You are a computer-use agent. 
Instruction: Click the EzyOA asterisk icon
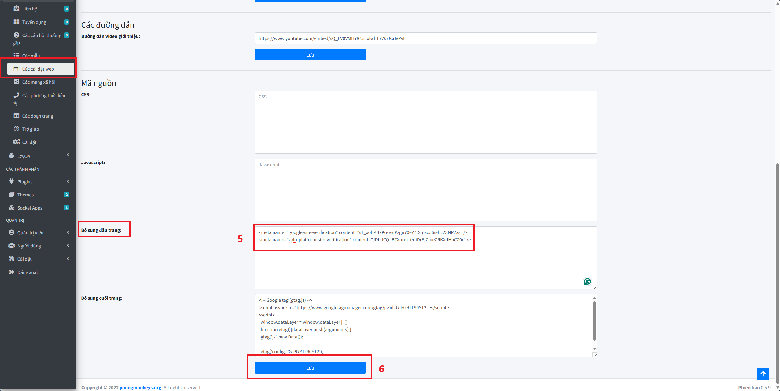(x=12, y=156)
